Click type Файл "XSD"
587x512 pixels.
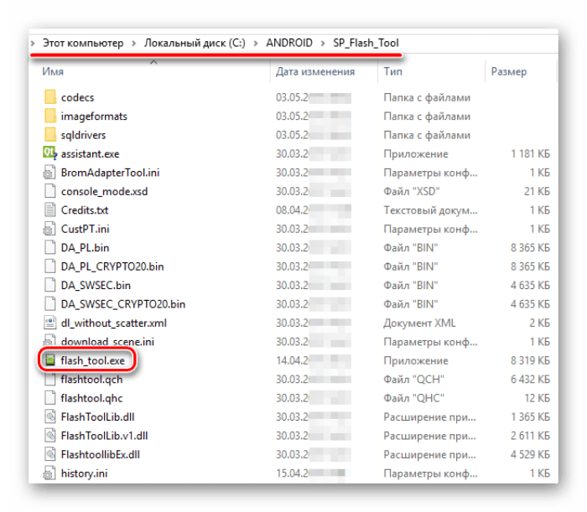(x=412, y=191)
